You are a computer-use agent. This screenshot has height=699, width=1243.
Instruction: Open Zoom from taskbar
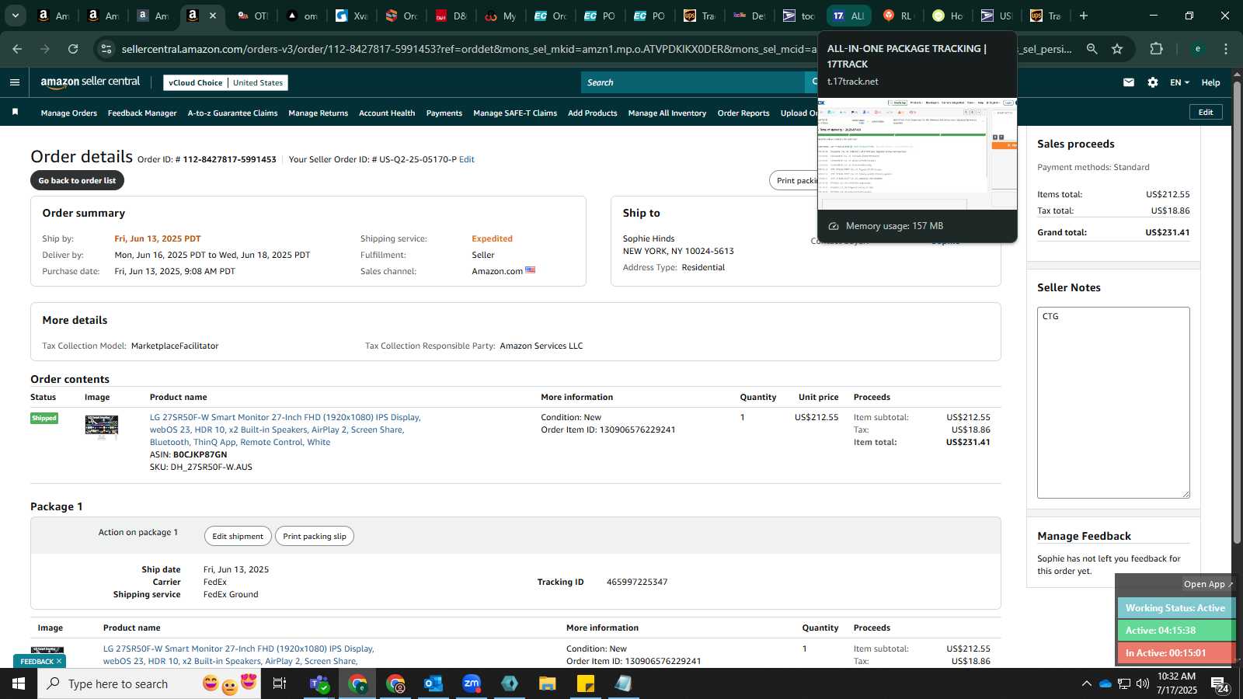pyautogui.click(x=472, y=683)
